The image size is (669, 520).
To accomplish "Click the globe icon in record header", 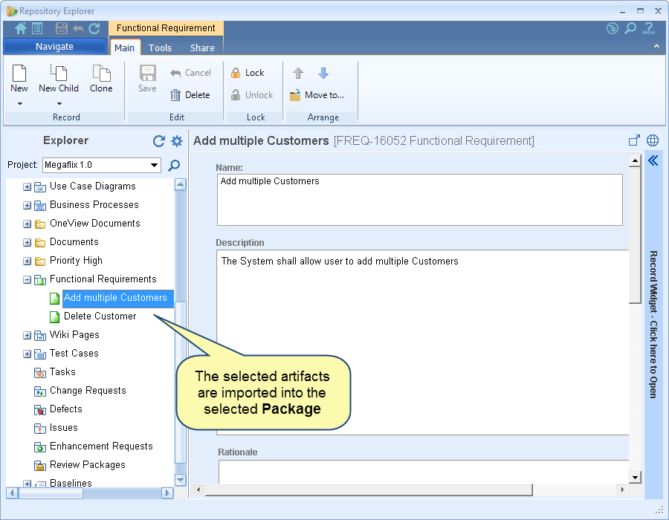I will [x=653, y=140].
